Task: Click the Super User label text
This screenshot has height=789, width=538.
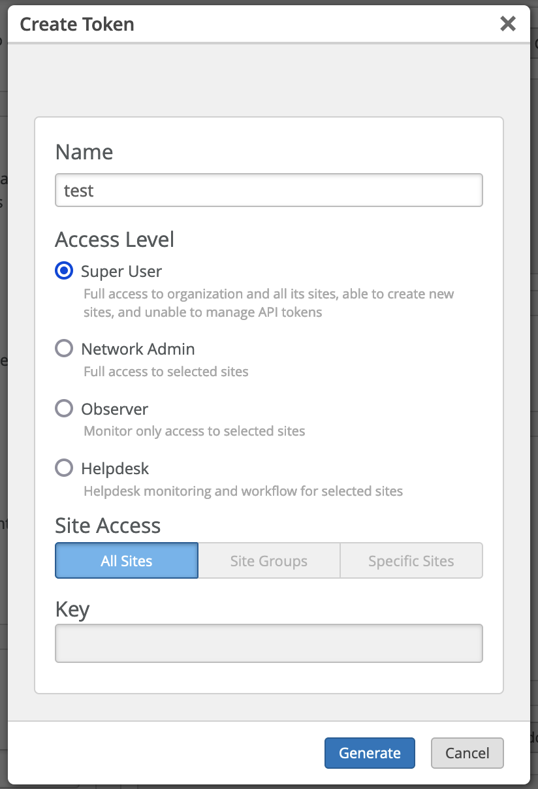Action: [x=121, y=271]
